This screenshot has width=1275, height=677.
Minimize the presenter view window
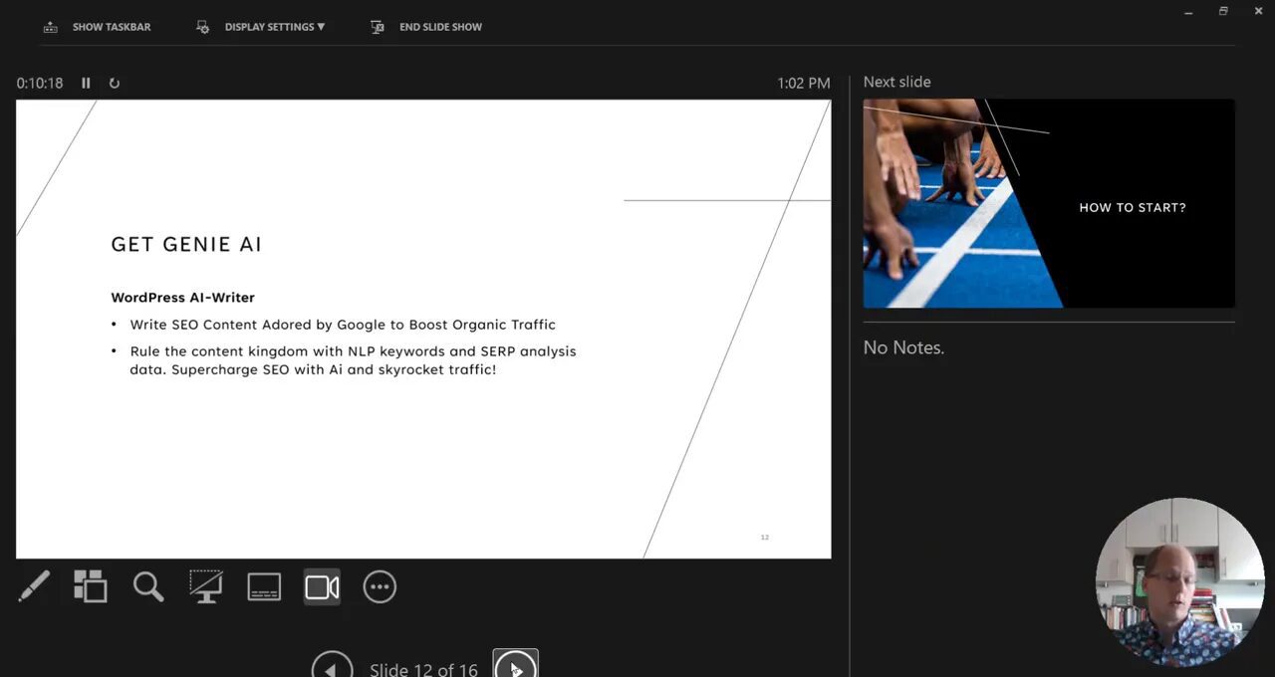1189,12
